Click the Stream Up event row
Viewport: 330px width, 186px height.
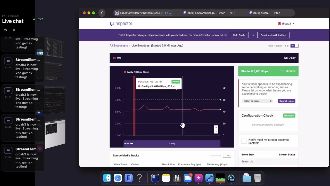click(x=268, y=161)
